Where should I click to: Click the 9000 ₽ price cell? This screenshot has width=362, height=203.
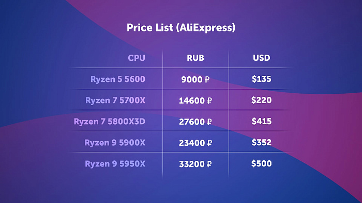pyautogui.click(x=195, y=79)
